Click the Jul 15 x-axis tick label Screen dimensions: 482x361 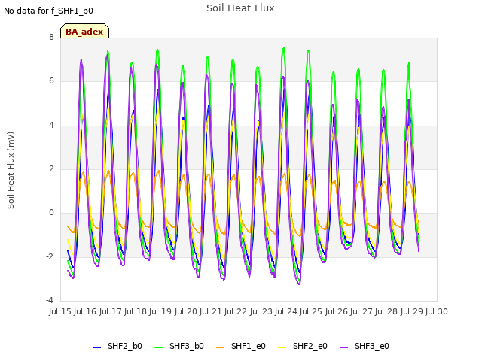tap(60, 311)
